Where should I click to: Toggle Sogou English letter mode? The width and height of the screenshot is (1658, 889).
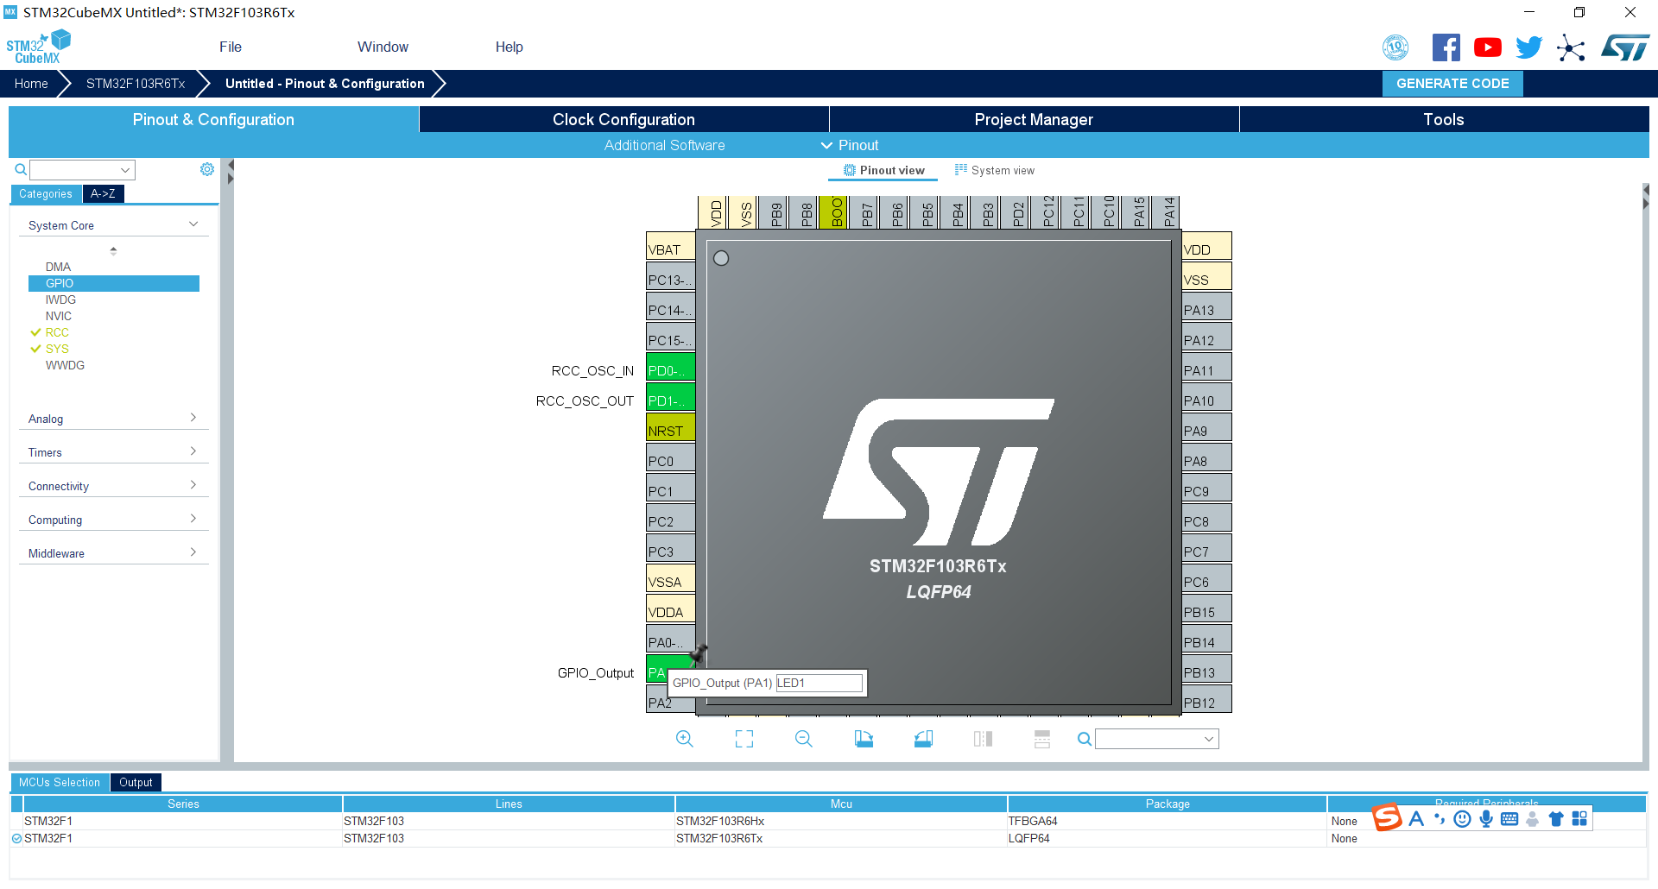click(1416, 818)
